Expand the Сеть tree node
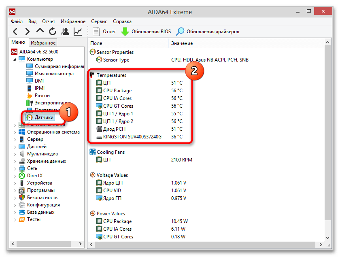 tap(15, 169)
